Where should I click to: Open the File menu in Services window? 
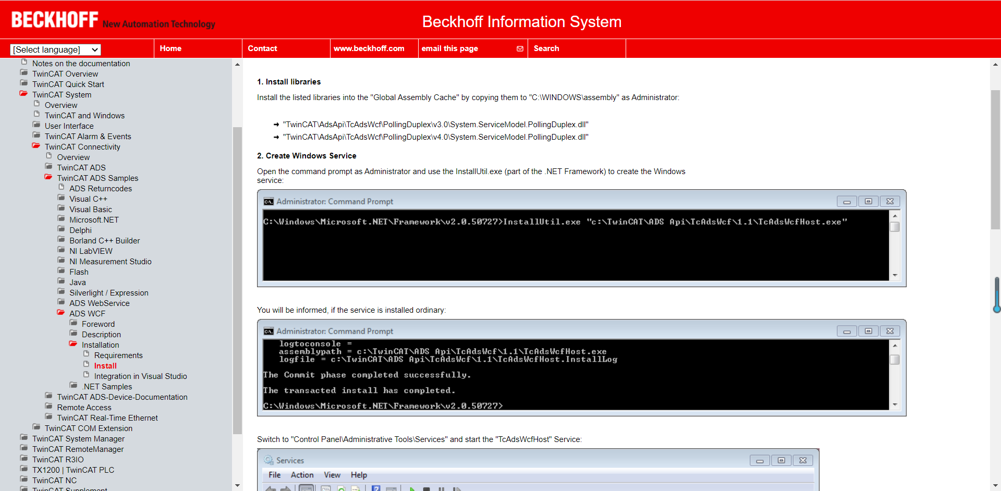pyautogui.click(x=275, y=475)
